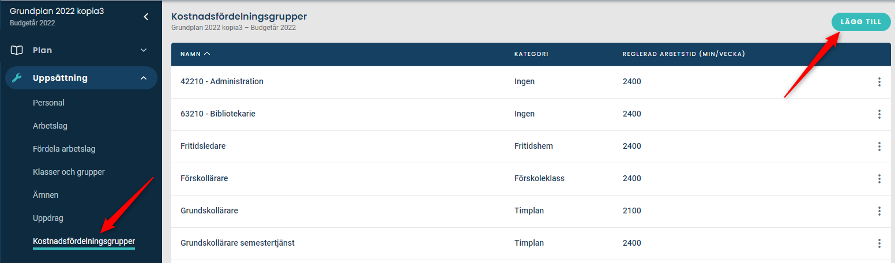This screenshot has height=263, width=895.
Task: Collapse the Uppsättning section chevron
Action: pyautogui.click(x=144, y=78)
